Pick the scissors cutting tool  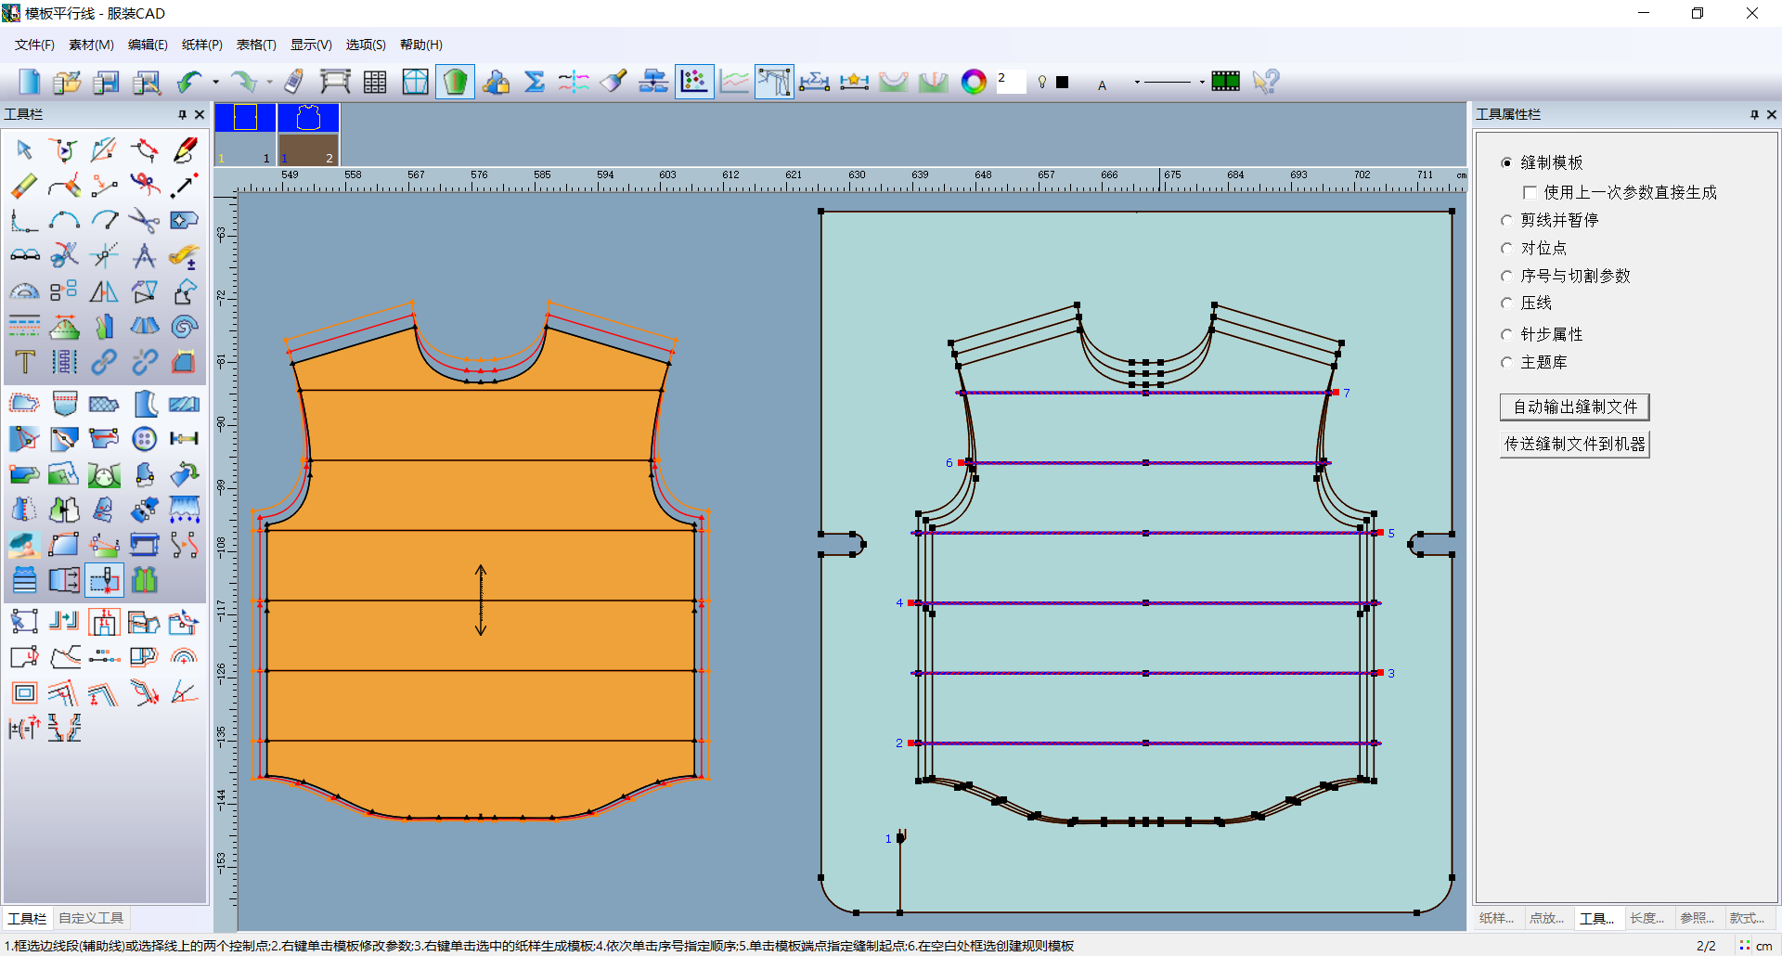(144, 220)
